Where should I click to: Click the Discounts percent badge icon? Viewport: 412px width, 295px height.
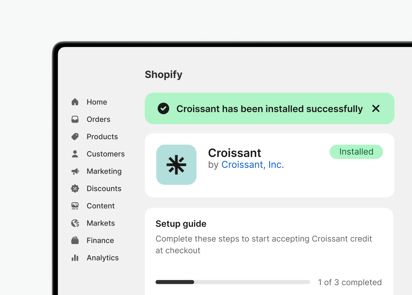coord(75,188)
